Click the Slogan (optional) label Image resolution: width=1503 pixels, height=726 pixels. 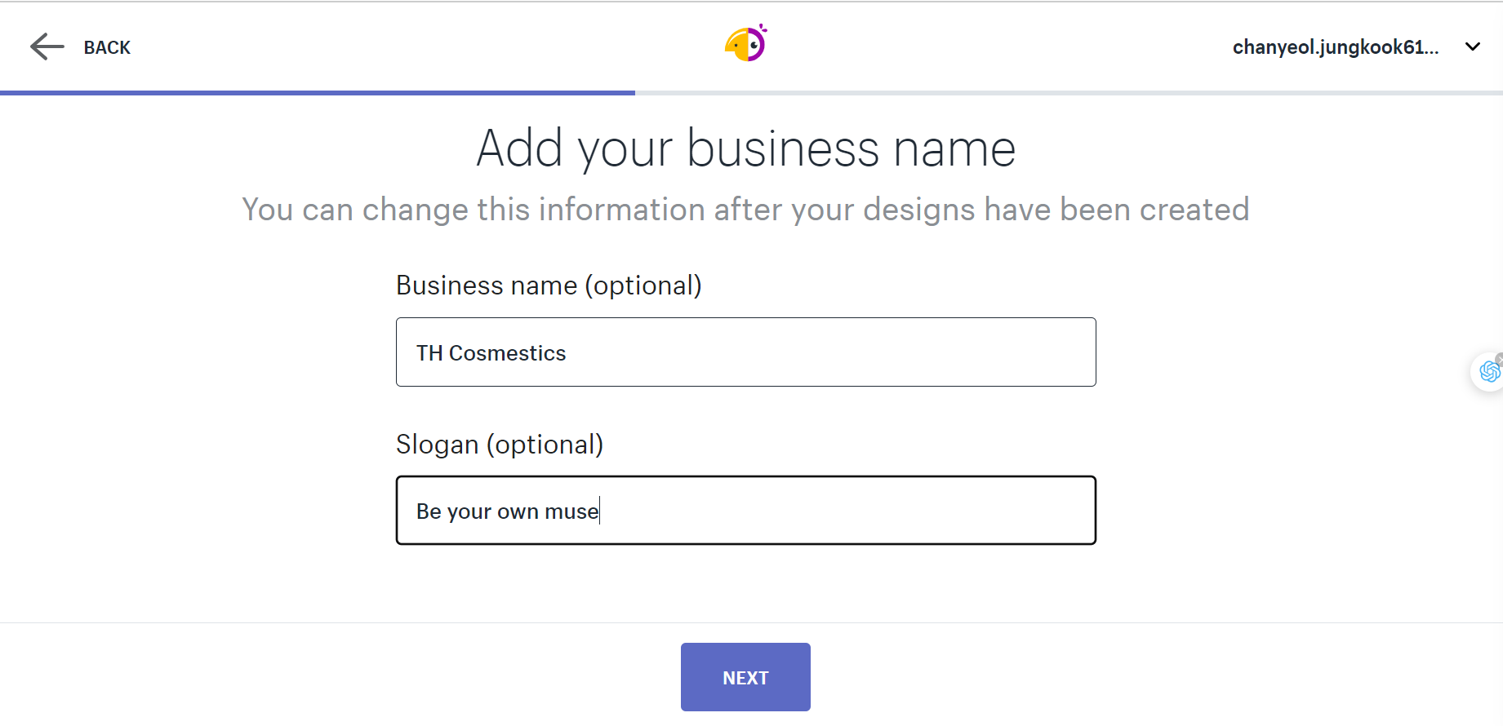point(500,445)
